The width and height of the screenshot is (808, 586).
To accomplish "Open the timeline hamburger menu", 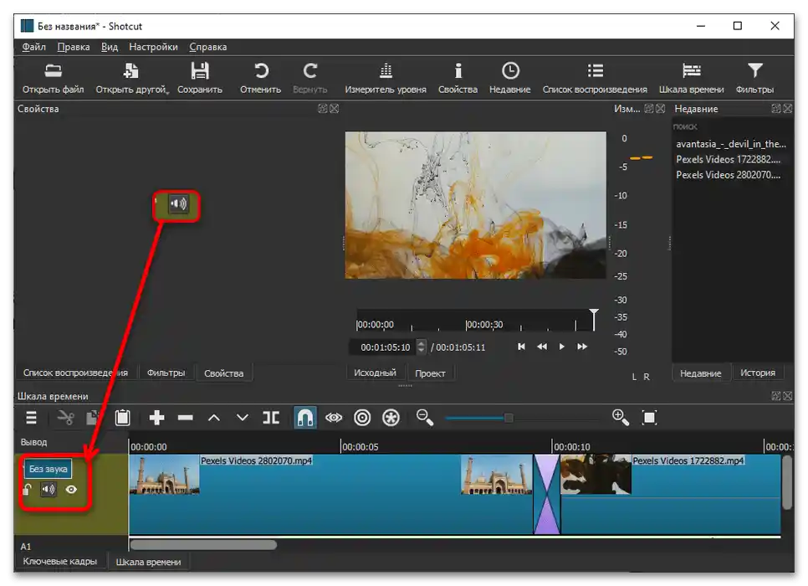I will (32, 418).
